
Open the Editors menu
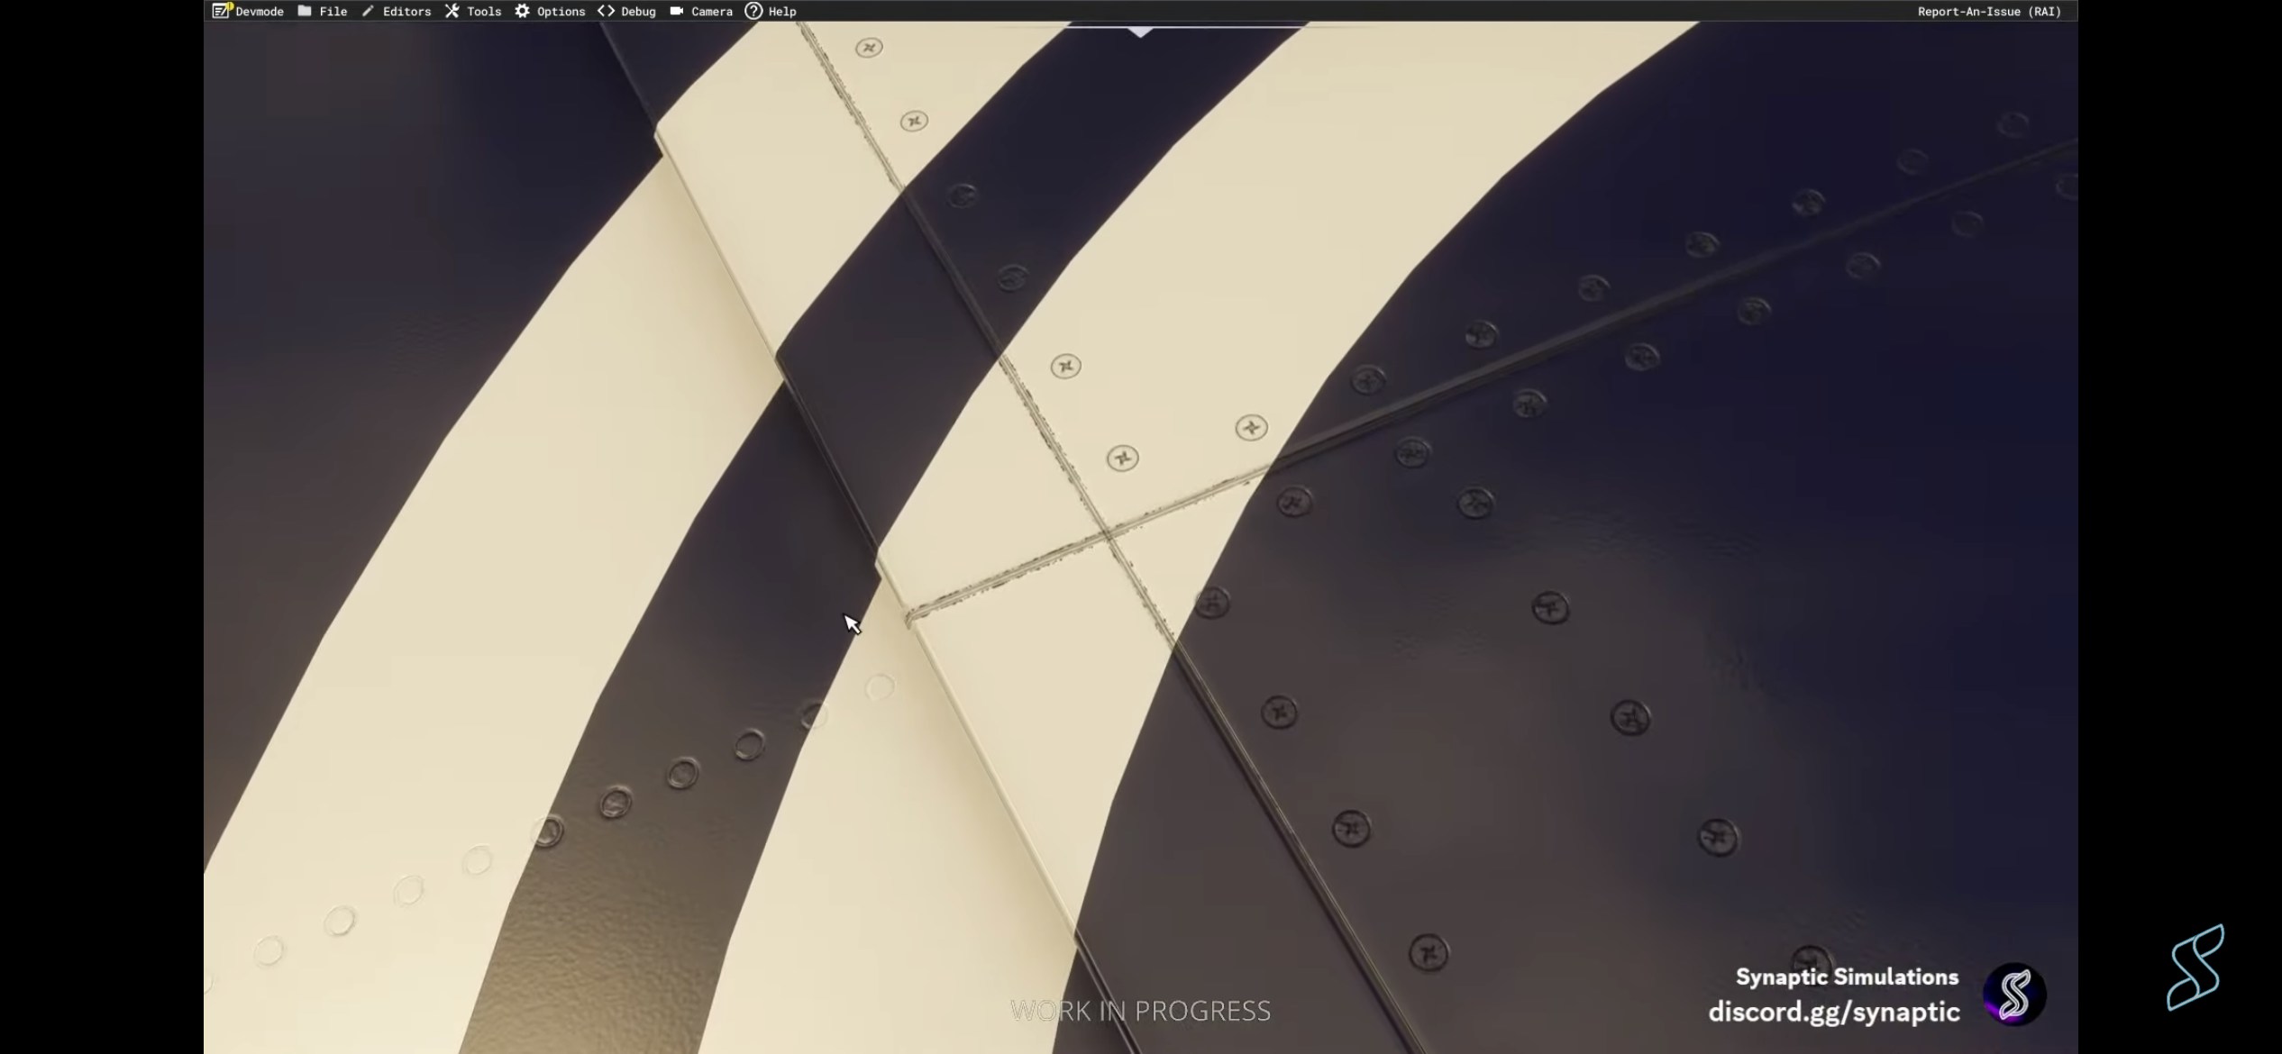(406, 12)
